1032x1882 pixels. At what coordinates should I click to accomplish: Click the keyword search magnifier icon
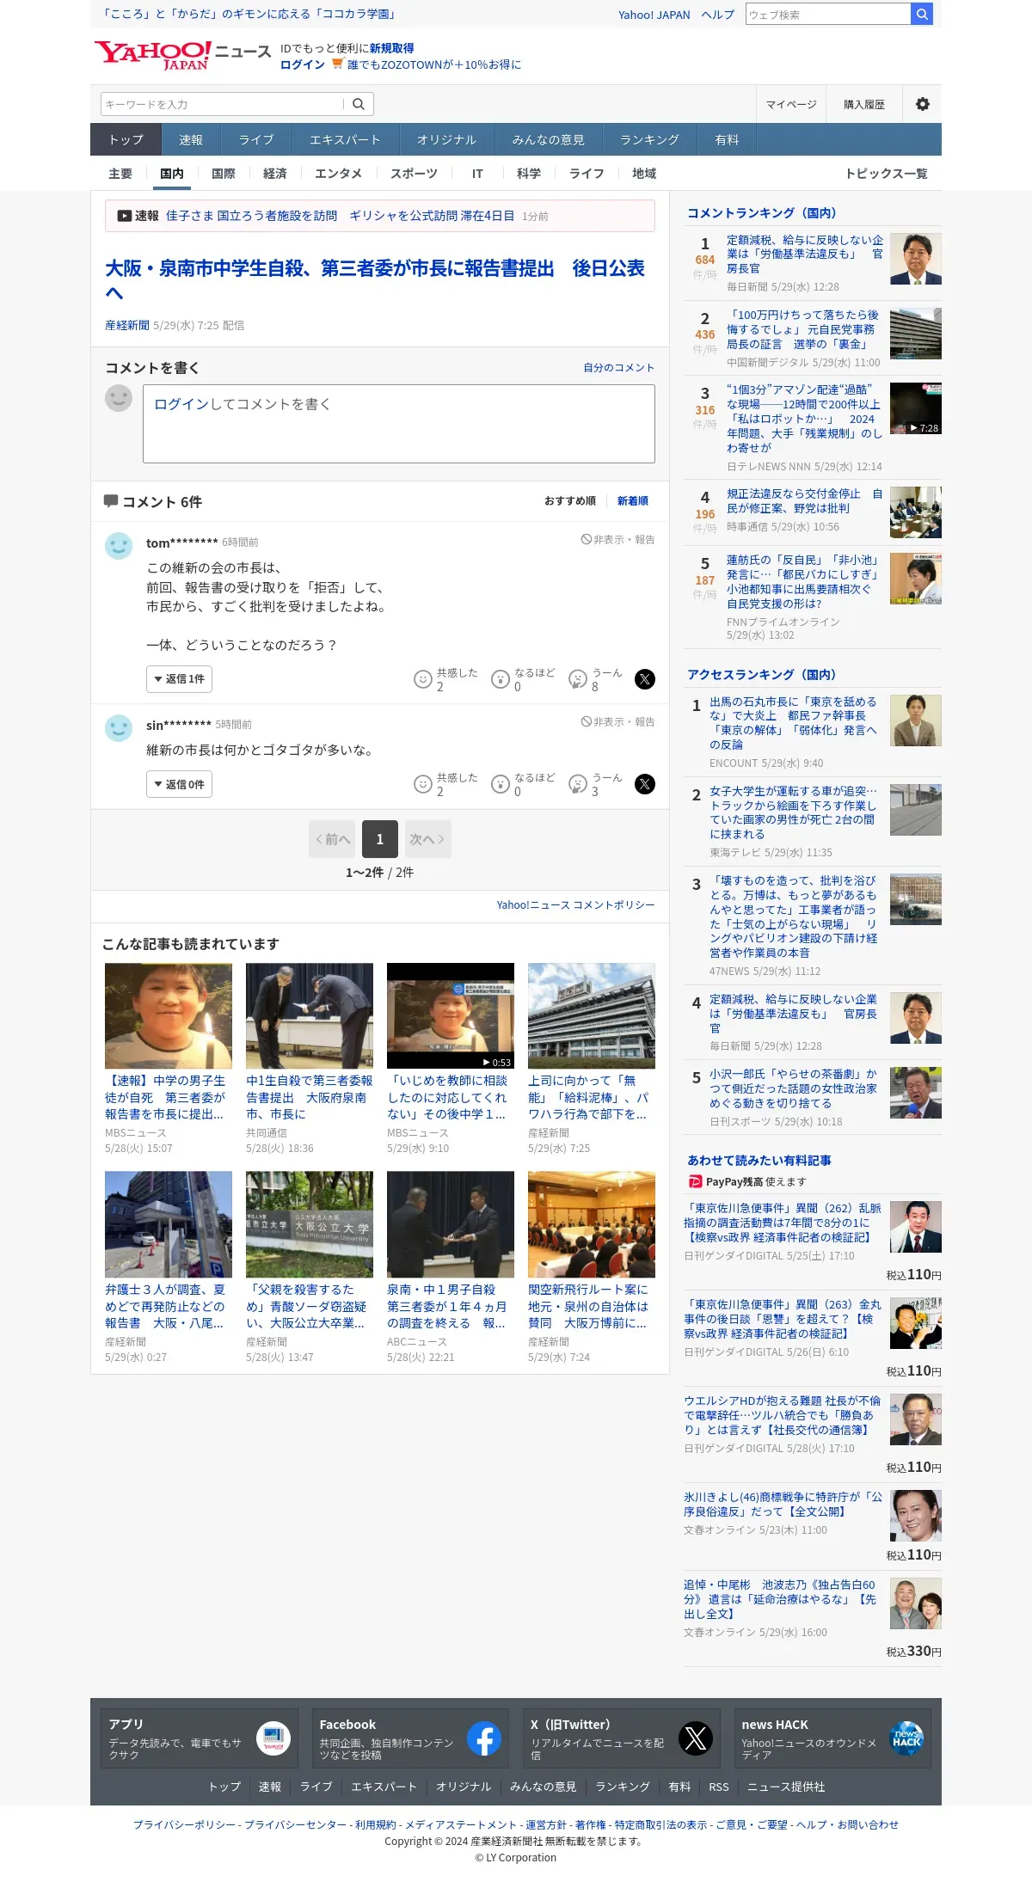coord(359,104)
